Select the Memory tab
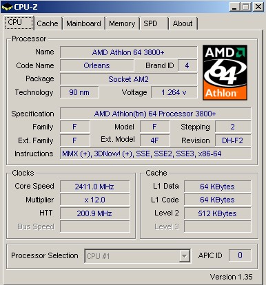This screenshot has height=285, width=266. coord(122,23)
